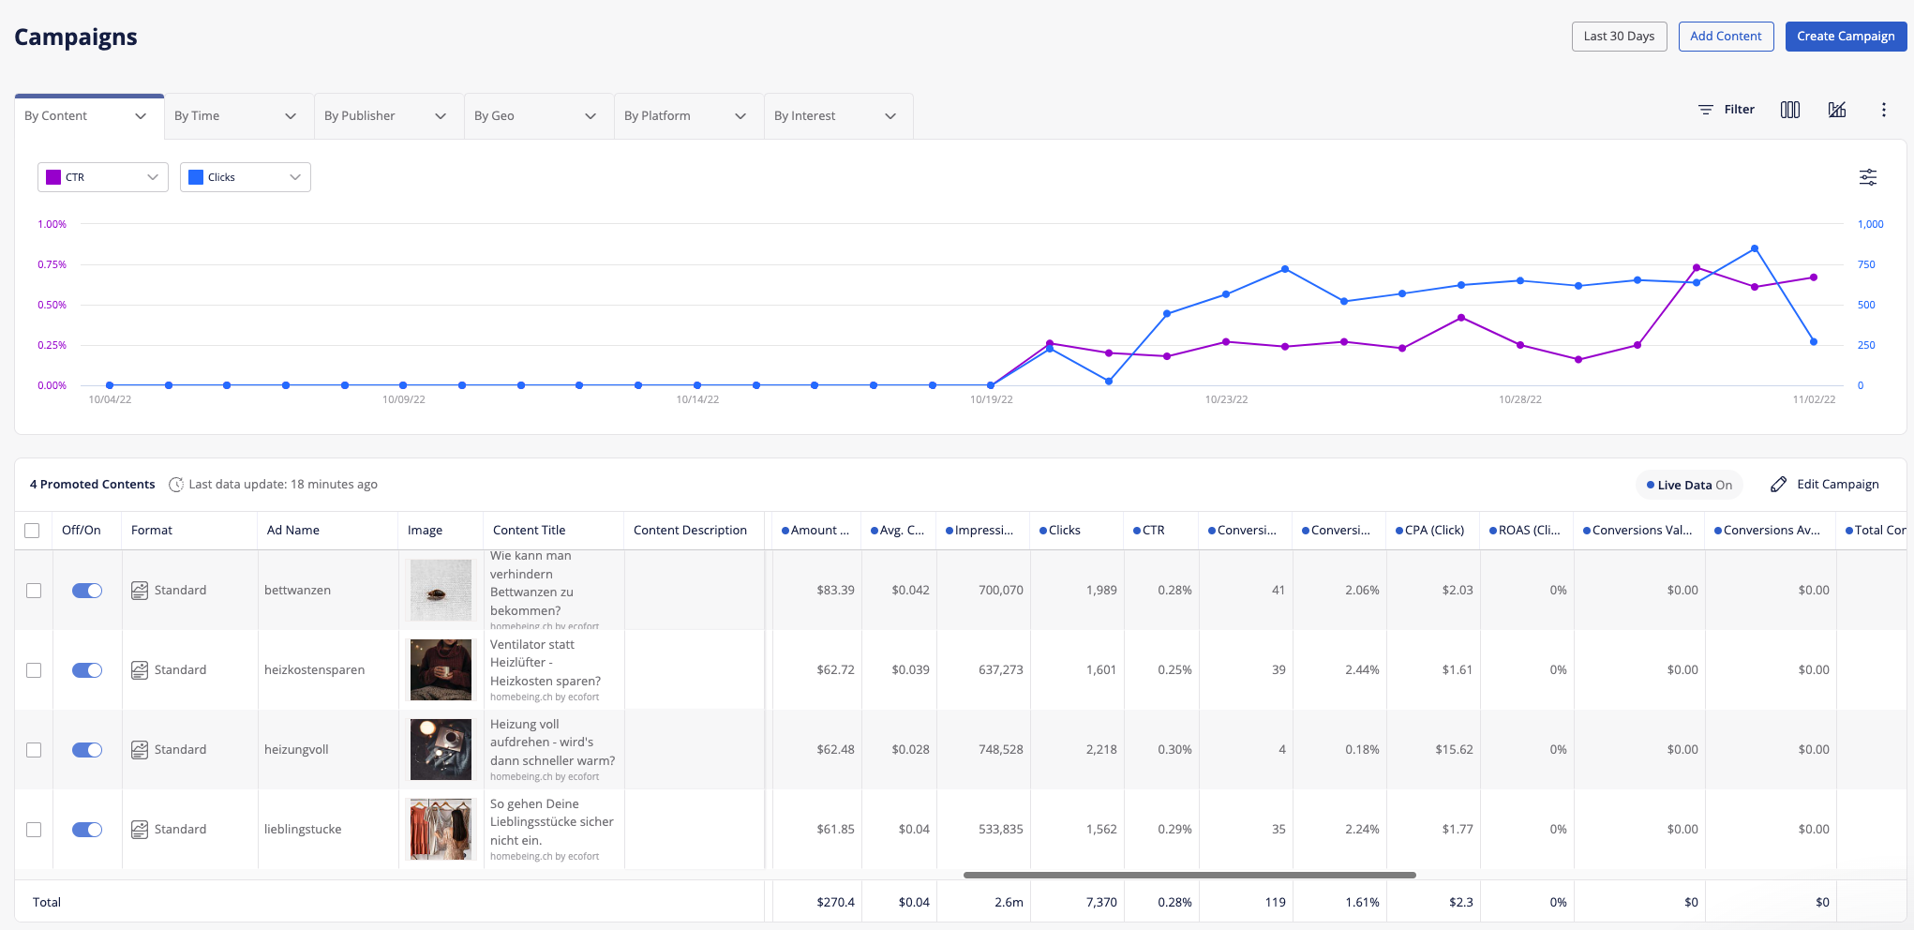Open the chart settings sliders icon

pyautogui.click(x=1868, y=177)
